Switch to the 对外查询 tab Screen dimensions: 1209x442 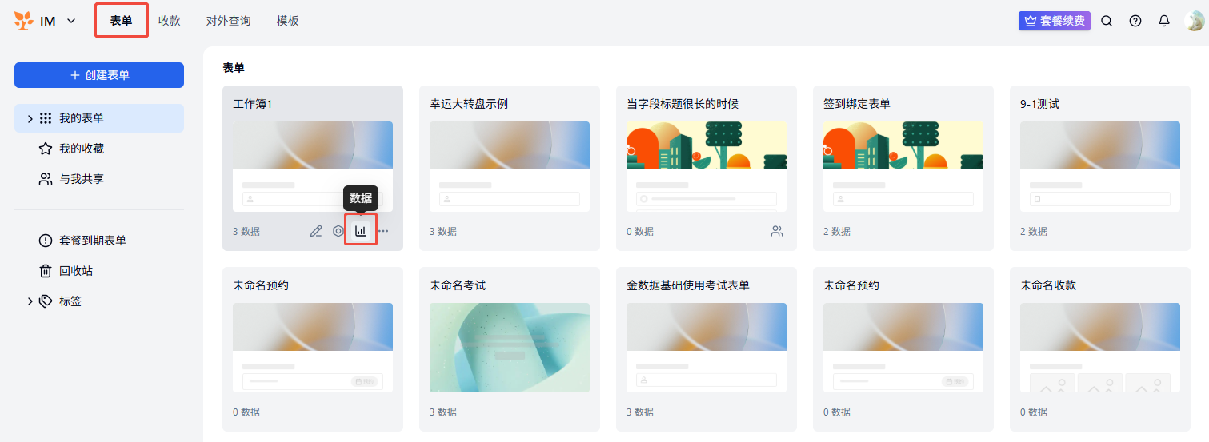(x=228, y=21)
